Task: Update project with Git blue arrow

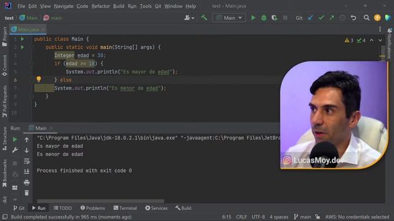Action: click(310, 18)
